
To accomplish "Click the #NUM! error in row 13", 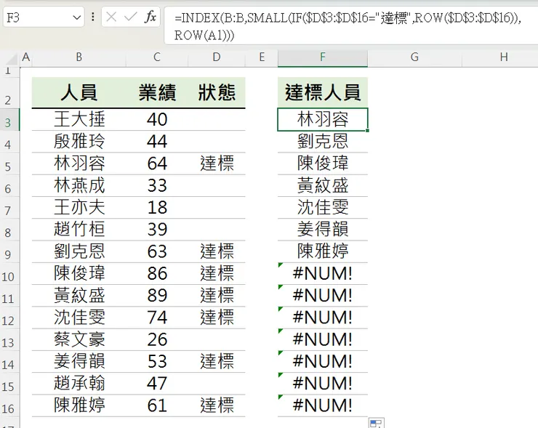I will [323, 339].
